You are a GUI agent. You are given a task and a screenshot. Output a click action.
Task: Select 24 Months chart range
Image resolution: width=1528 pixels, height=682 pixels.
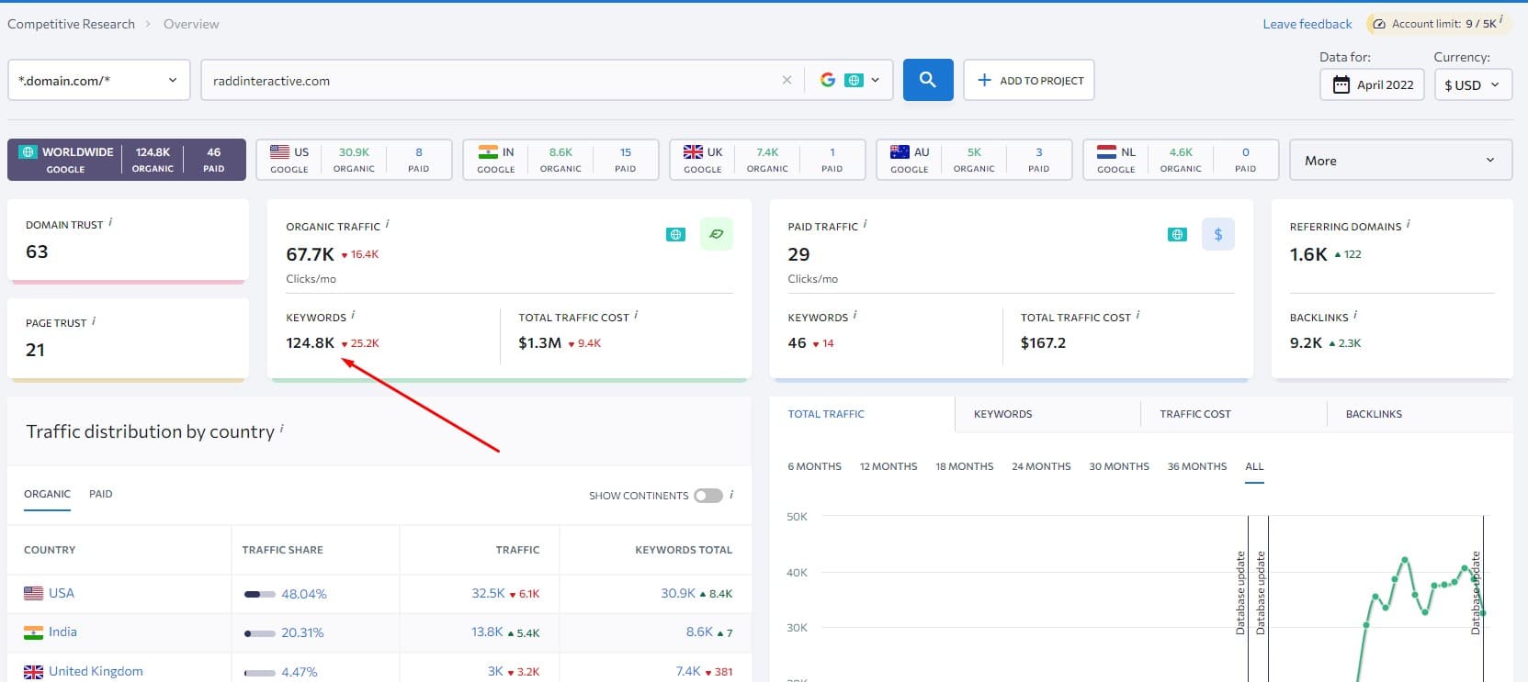1041,466
